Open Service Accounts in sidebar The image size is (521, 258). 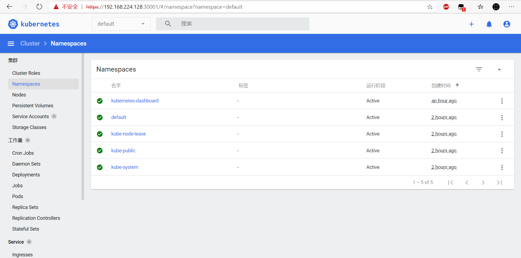30,117
